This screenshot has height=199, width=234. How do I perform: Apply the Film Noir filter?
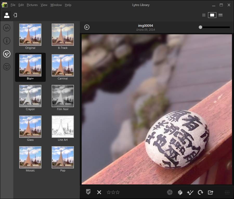click(x=63, y=96)
